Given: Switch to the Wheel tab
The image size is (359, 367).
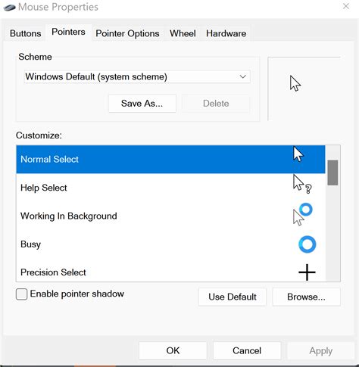Looking at the screenshot, I should pos(183,33).
